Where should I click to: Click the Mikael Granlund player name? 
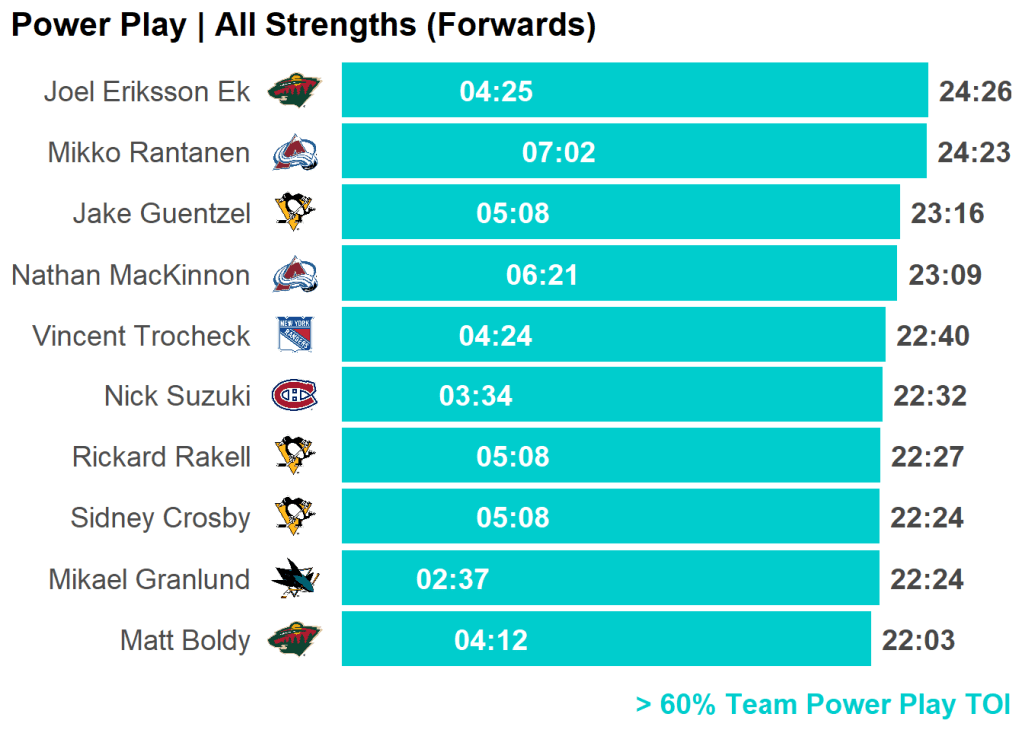[149, 579]
